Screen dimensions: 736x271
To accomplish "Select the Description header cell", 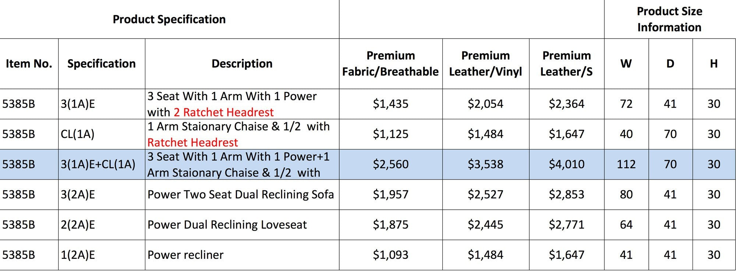I will click(x=242, y=64).
